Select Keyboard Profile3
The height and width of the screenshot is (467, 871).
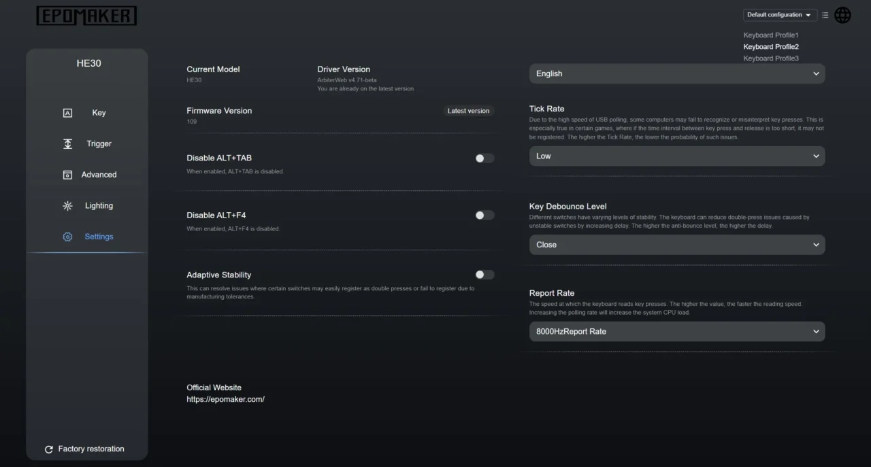(x=771, y=58)
